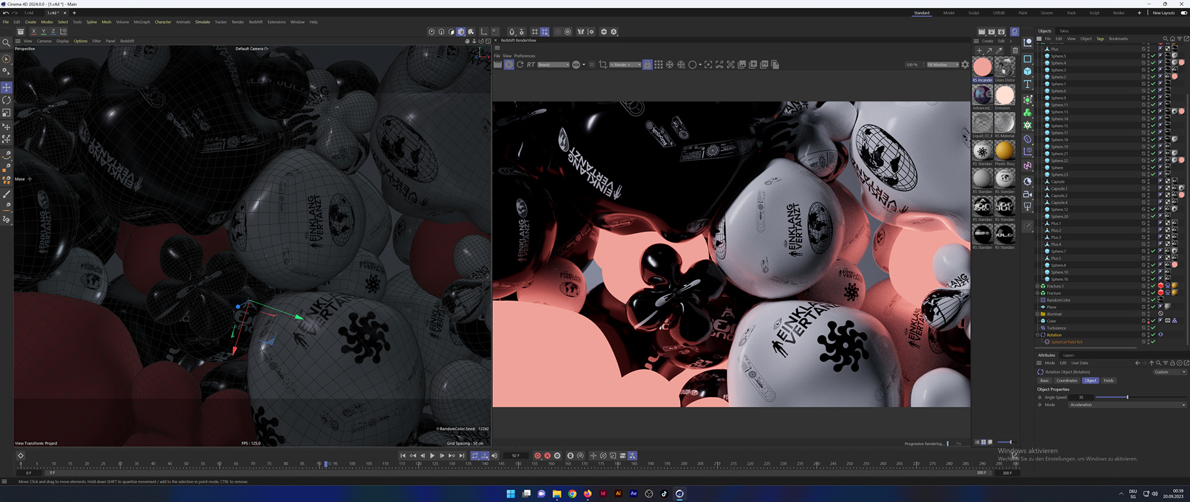
Task: Click the play button in timeline
Action: tap(433, 456)
